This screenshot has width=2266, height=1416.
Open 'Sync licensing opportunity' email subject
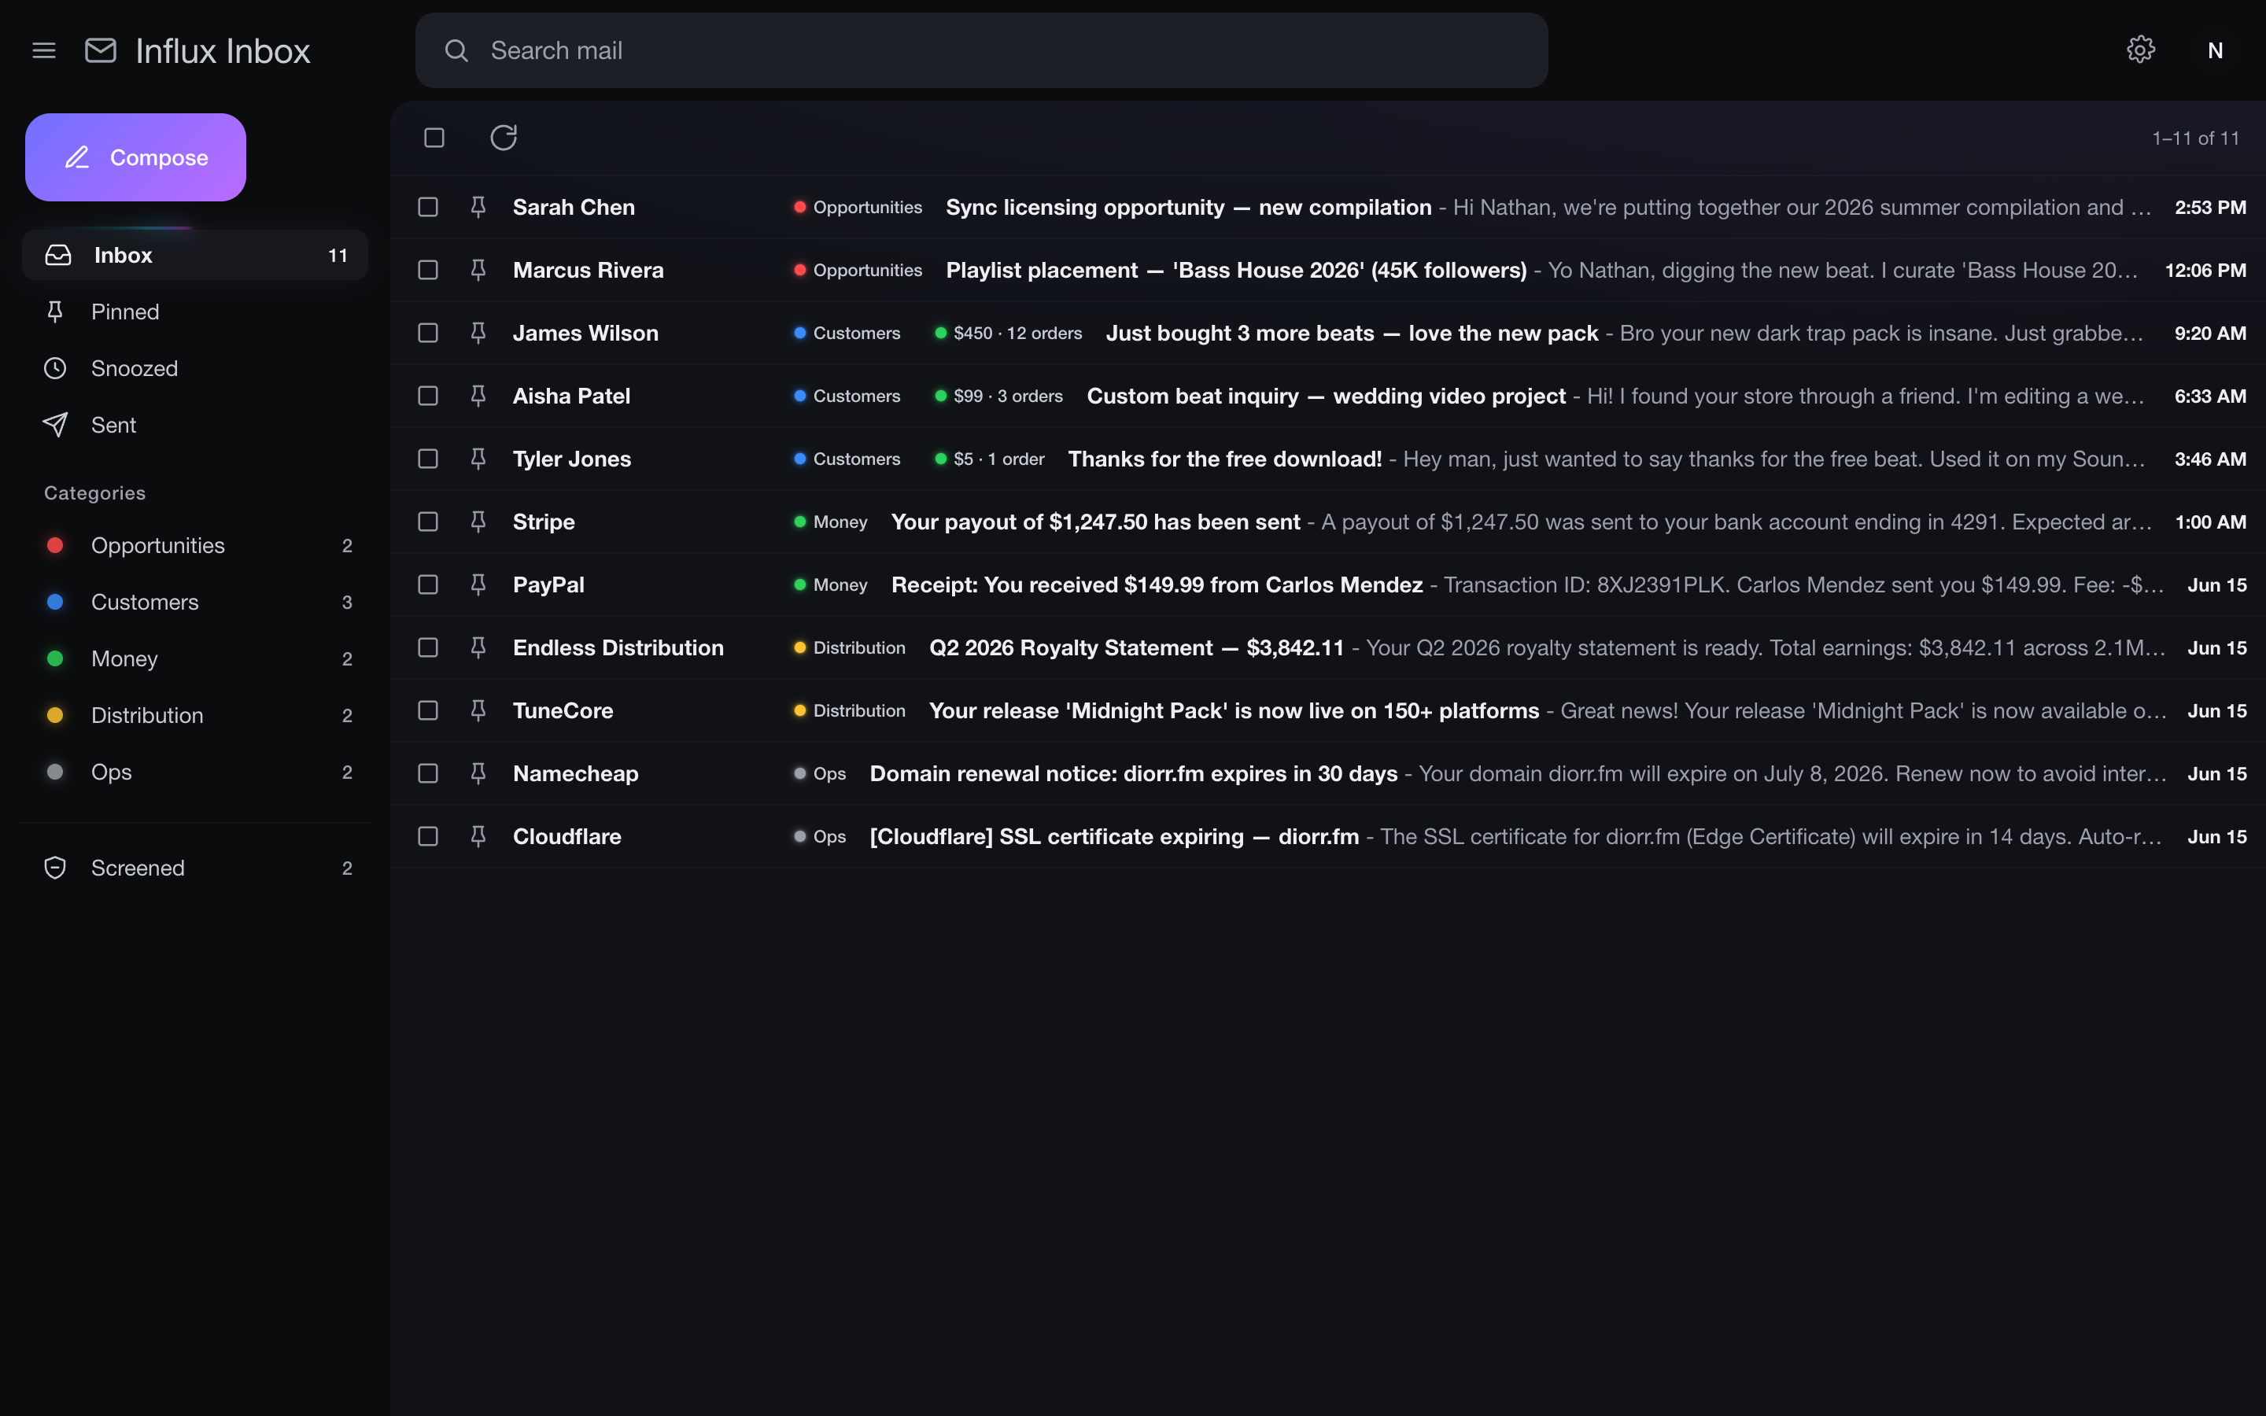click(x=1188, y=207)
